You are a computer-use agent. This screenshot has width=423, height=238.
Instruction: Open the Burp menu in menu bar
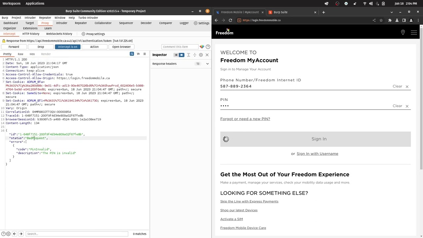(x=5, y=18)
